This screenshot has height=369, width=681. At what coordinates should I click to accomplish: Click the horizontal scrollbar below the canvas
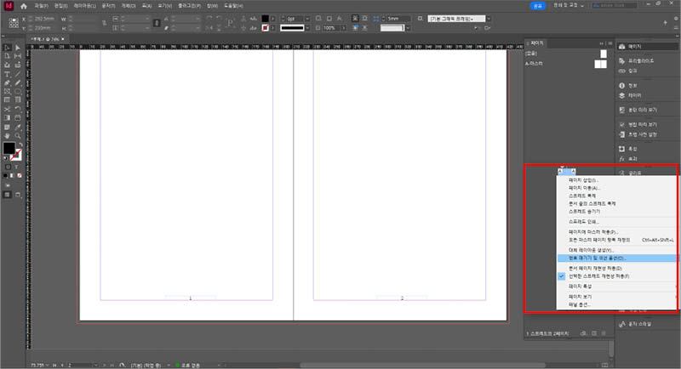tap(423, 365)
